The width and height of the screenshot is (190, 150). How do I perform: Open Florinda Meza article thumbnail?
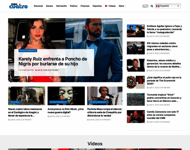(x=105, y=96)
